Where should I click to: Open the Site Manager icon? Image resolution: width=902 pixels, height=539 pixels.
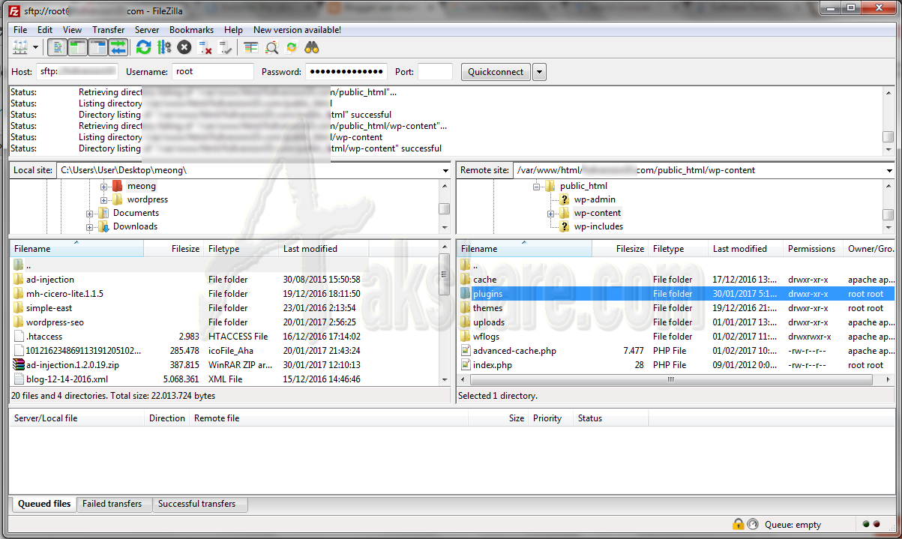pyautogui.click(x=19, y=48)
